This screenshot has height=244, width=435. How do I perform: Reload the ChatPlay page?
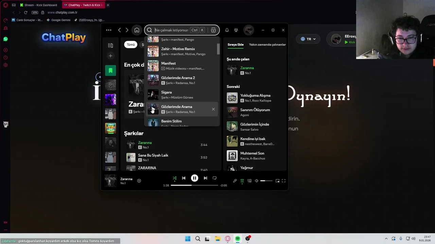[x=25, y=13]
